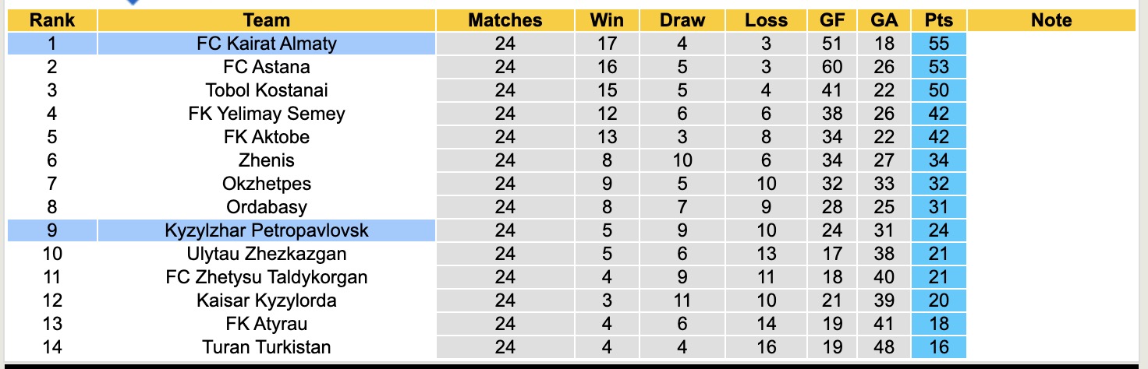Viewport: 1148px width, 369px height.
Task: Select the Zhenis team row name
Action: 266,160
